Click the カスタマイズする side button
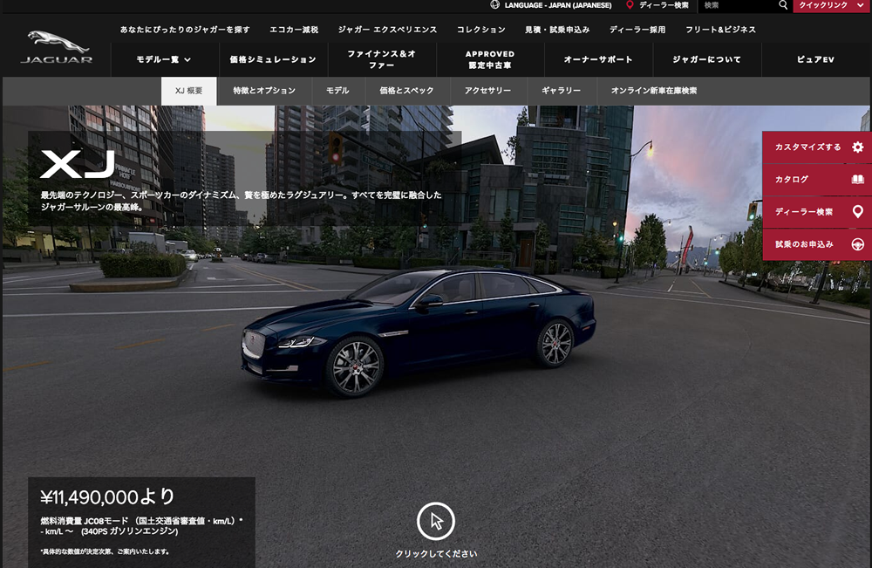Screen dimensions: 872x568 coord(817,147)
